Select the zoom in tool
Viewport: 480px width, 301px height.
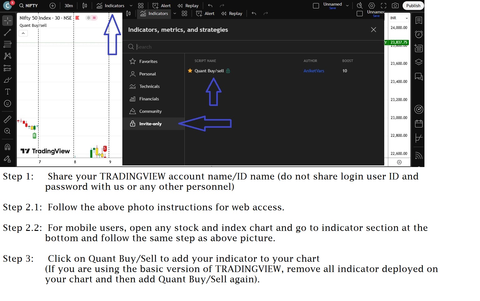(x=7, y=131)
